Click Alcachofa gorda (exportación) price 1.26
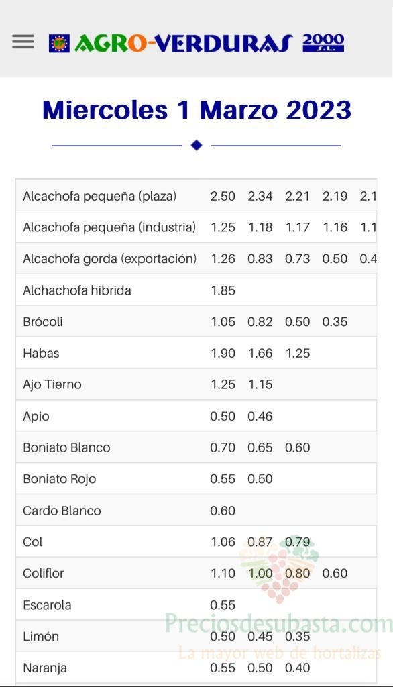Image resolution: width=393 pixels, height=687 pixels. (223, 259)
